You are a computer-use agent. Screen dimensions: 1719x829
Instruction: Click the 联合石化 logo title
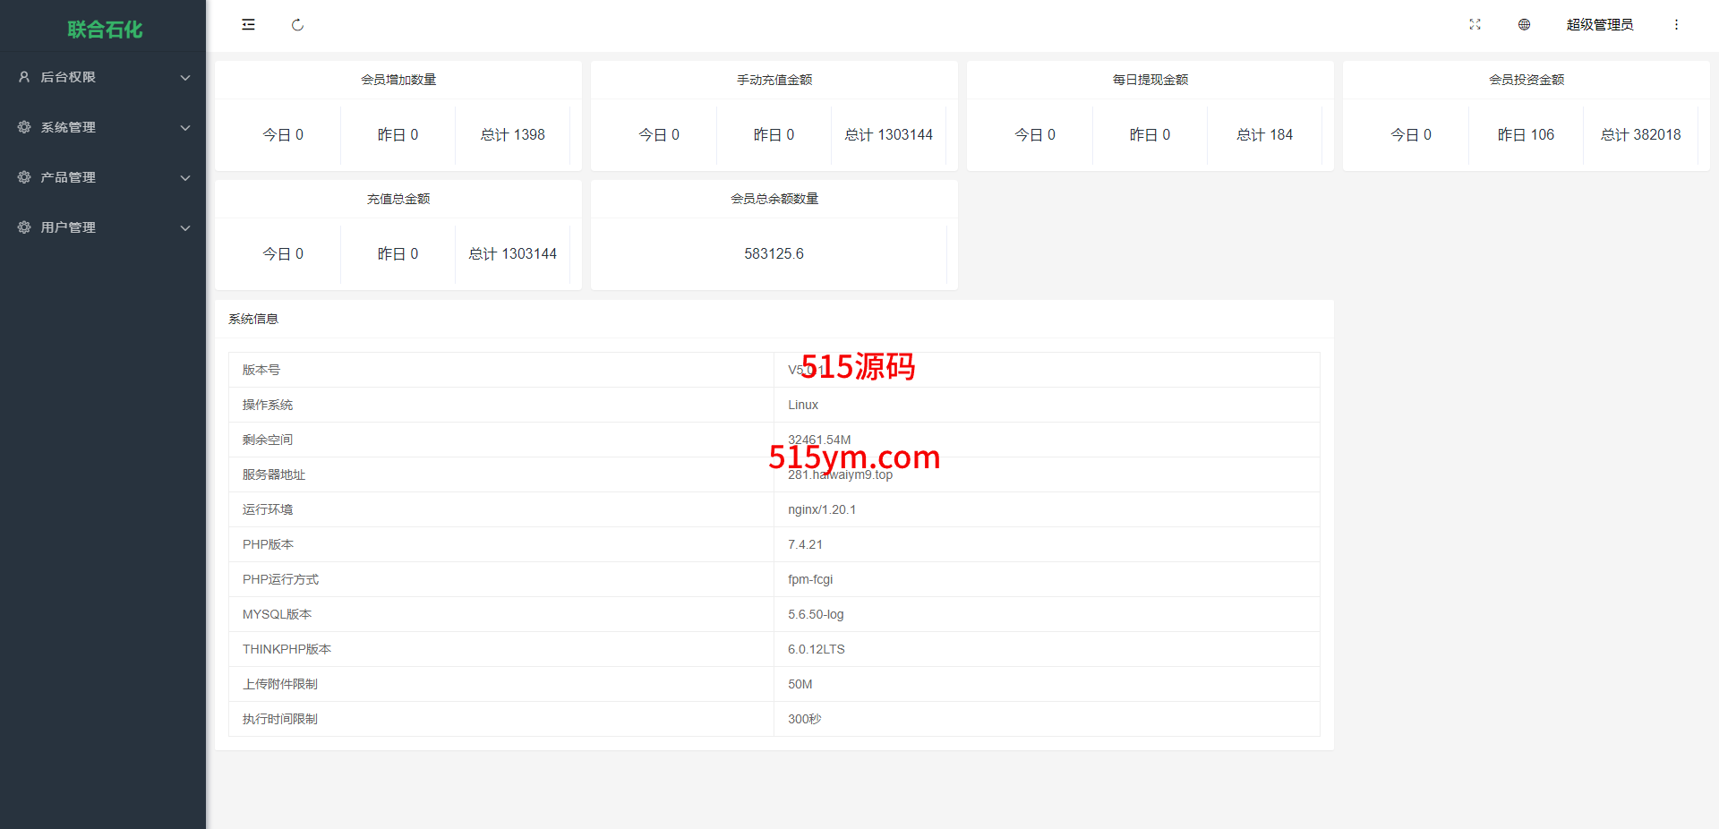point(105,30)
